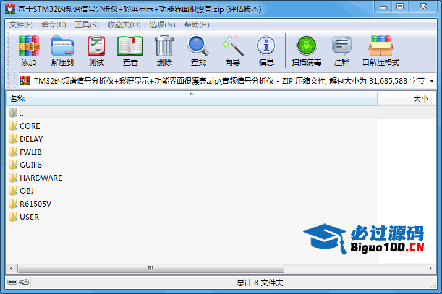Click the horizontal scrollbar thumb
The height and width of the screenshot is (294, 442).
pos(150,269)
